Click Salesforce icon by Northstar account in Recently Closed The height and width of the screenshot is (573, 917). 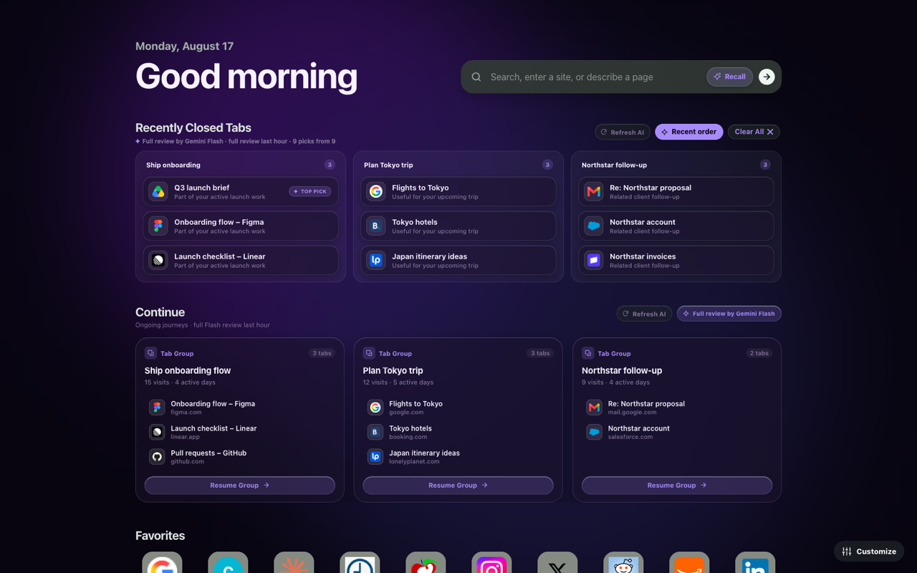[594, 226]
